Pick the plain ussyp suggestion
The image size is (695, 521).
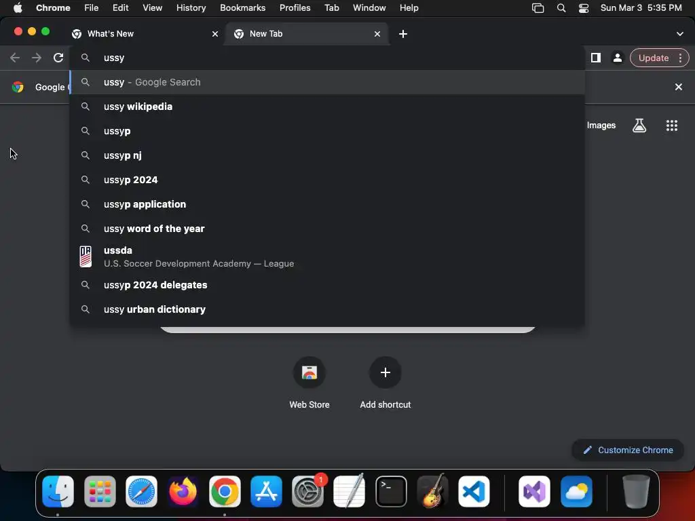click(x=327, y=131)
